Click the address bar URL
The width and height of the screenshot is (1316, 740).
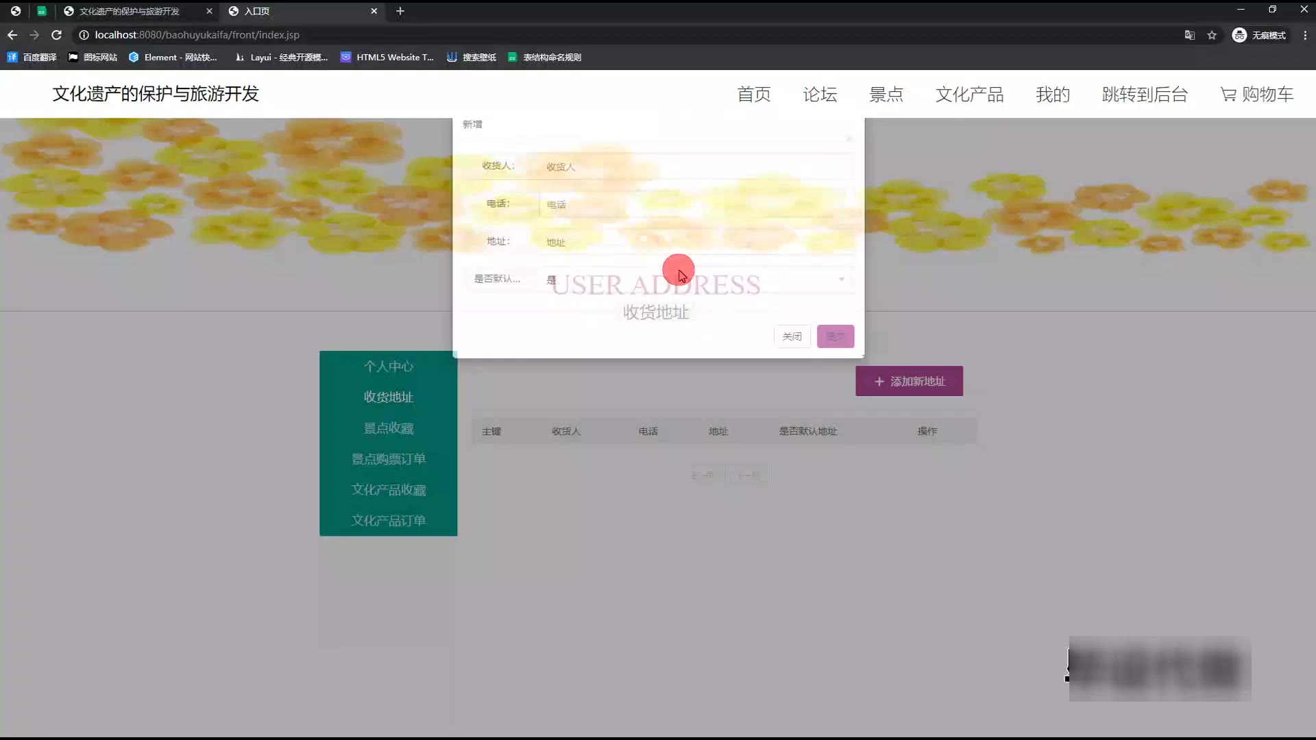point(197,35)
